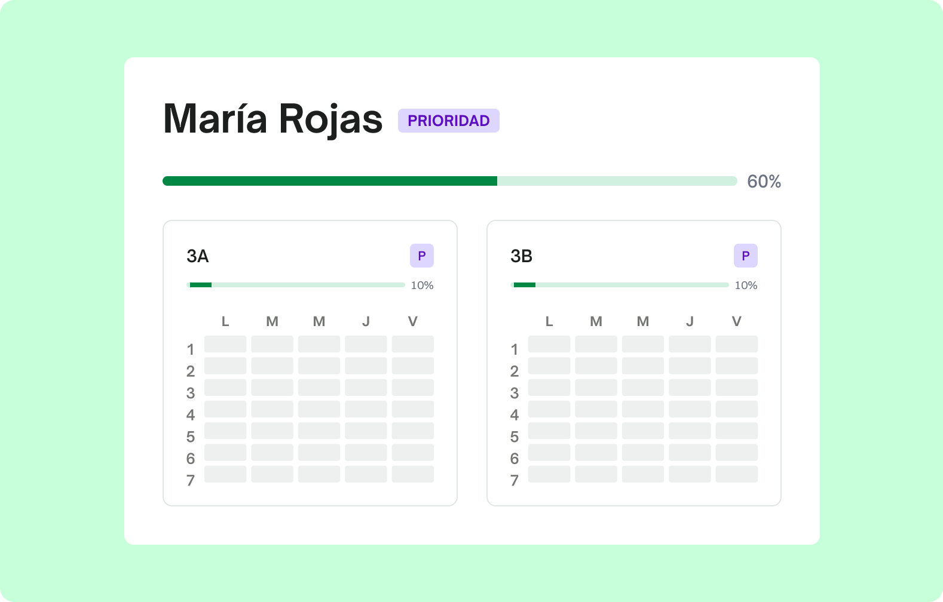Click the P badge on 3B card
This screenshot has width=943, height=602.
745,256
